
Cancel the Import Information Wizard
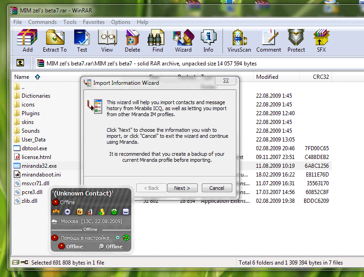[217, 188]
